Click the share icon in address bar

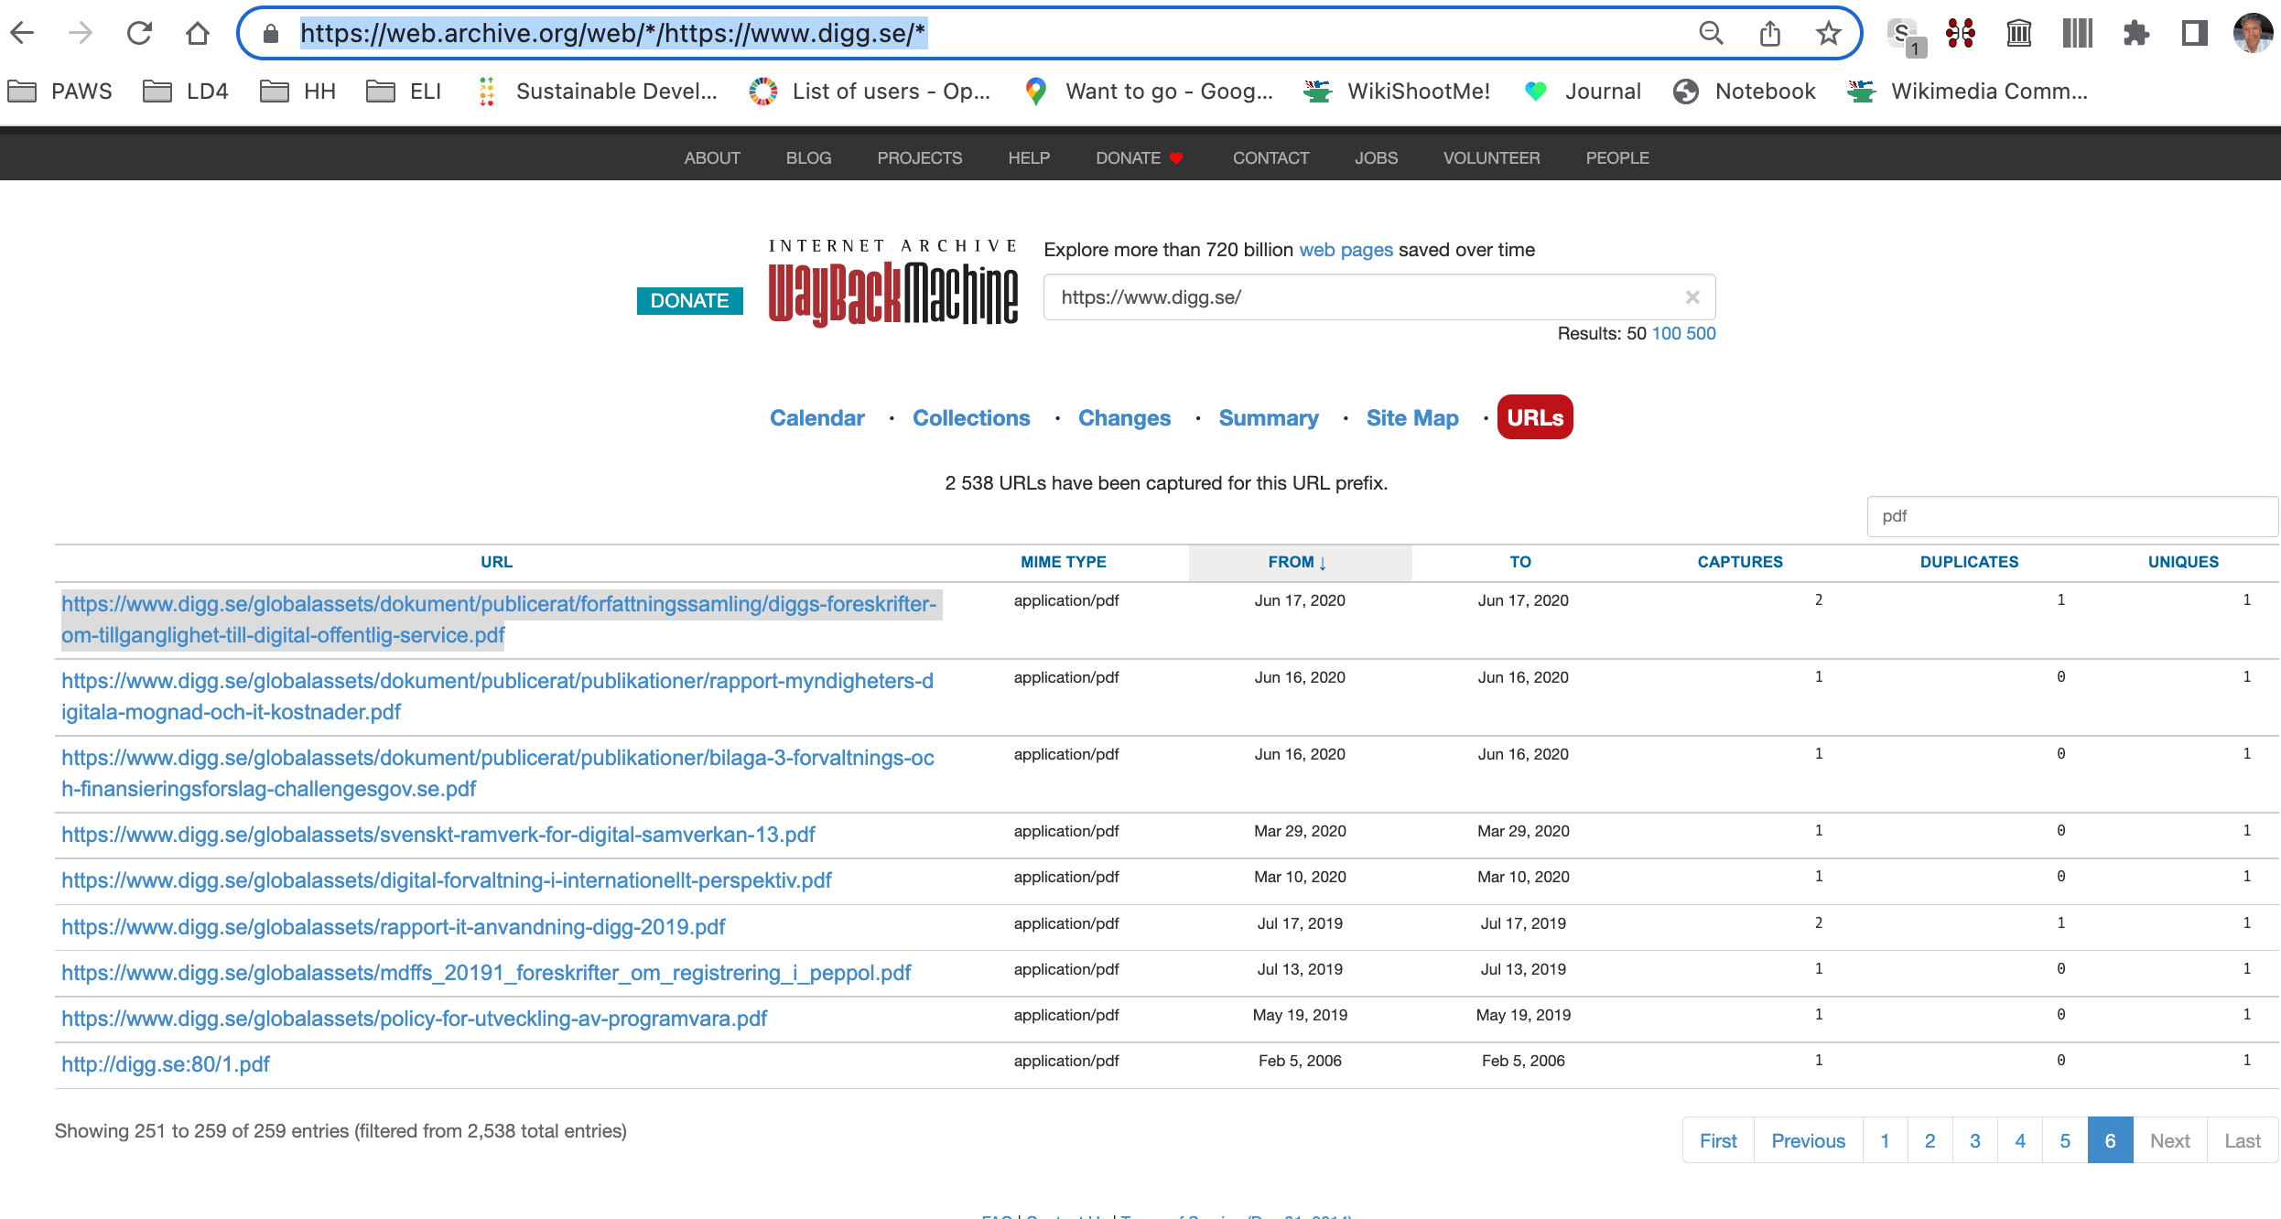point(1769,34)
